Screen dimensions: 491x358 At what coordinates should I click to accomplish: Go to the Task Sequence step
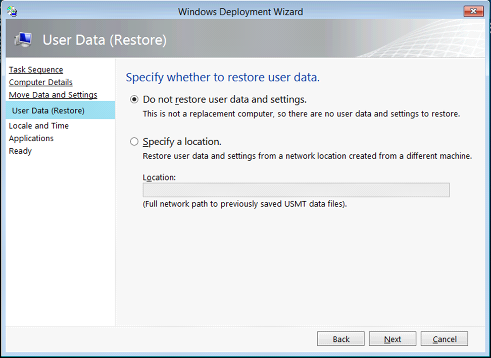click(36, 70)
